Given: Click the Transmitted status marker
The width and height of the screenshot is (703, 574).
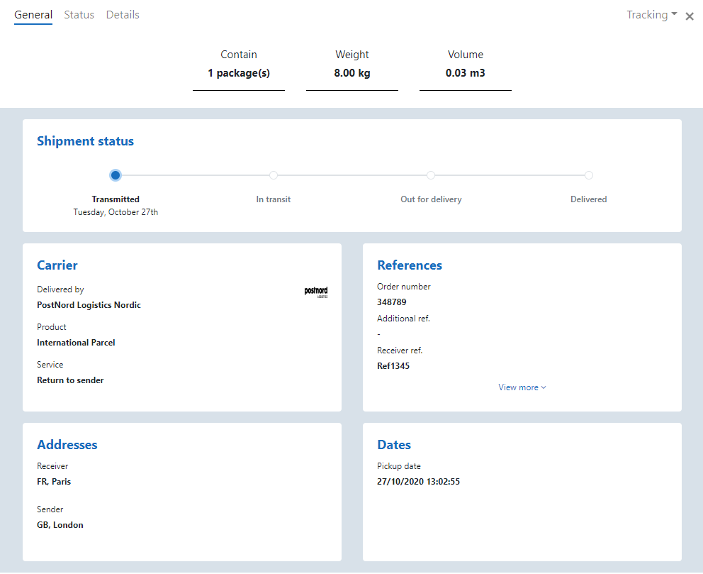Looking at the screenshot, I should (116, 175).
